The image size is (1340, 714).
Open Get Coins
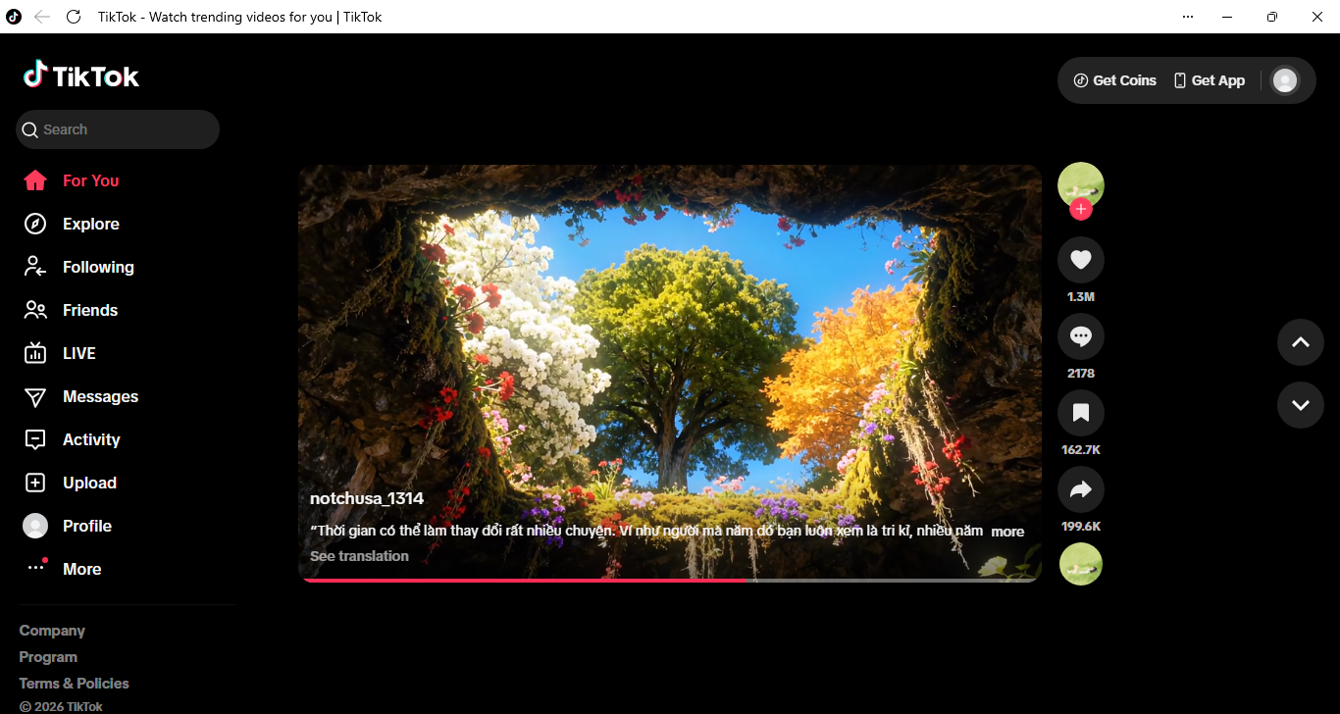click(1114, 80)
